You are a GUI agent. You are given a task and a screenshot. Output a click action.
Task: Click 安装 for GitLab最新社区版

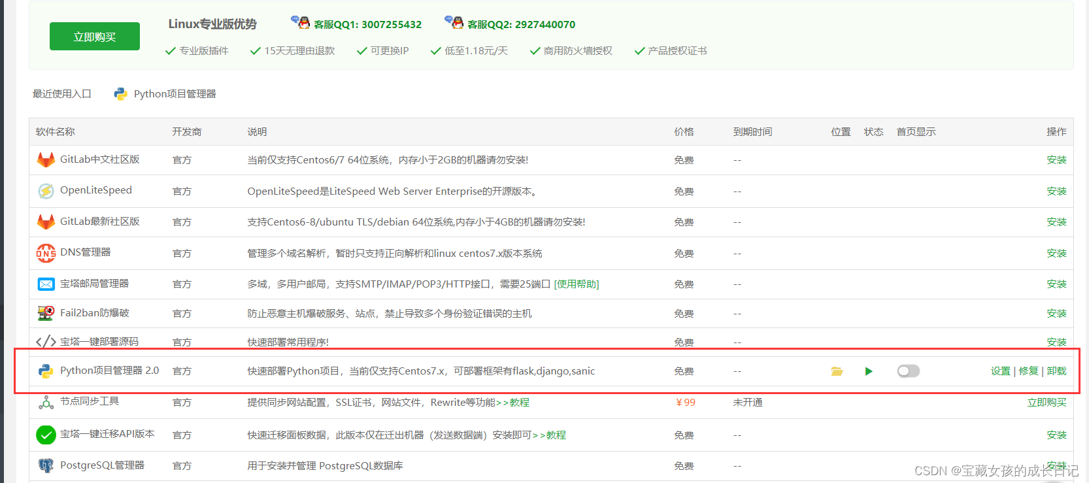pos(1056,222)
